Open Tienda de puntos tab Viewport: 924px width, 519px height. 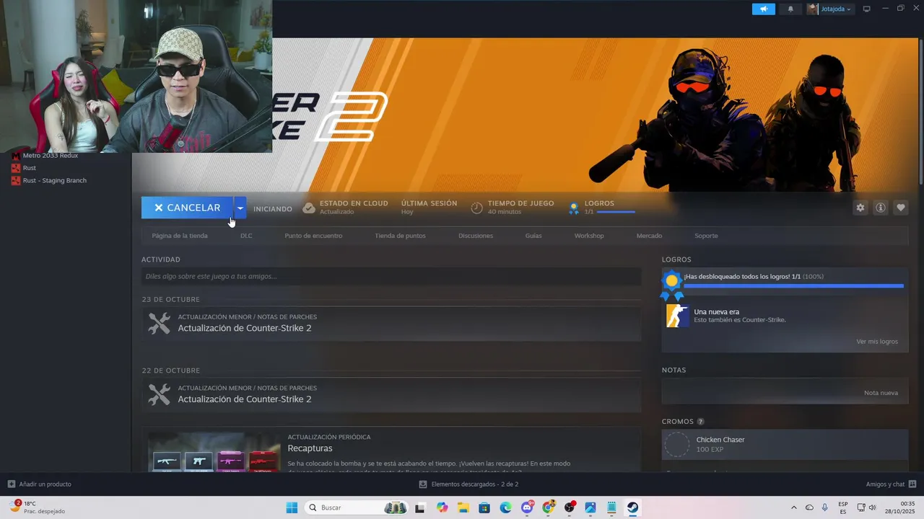400,236
